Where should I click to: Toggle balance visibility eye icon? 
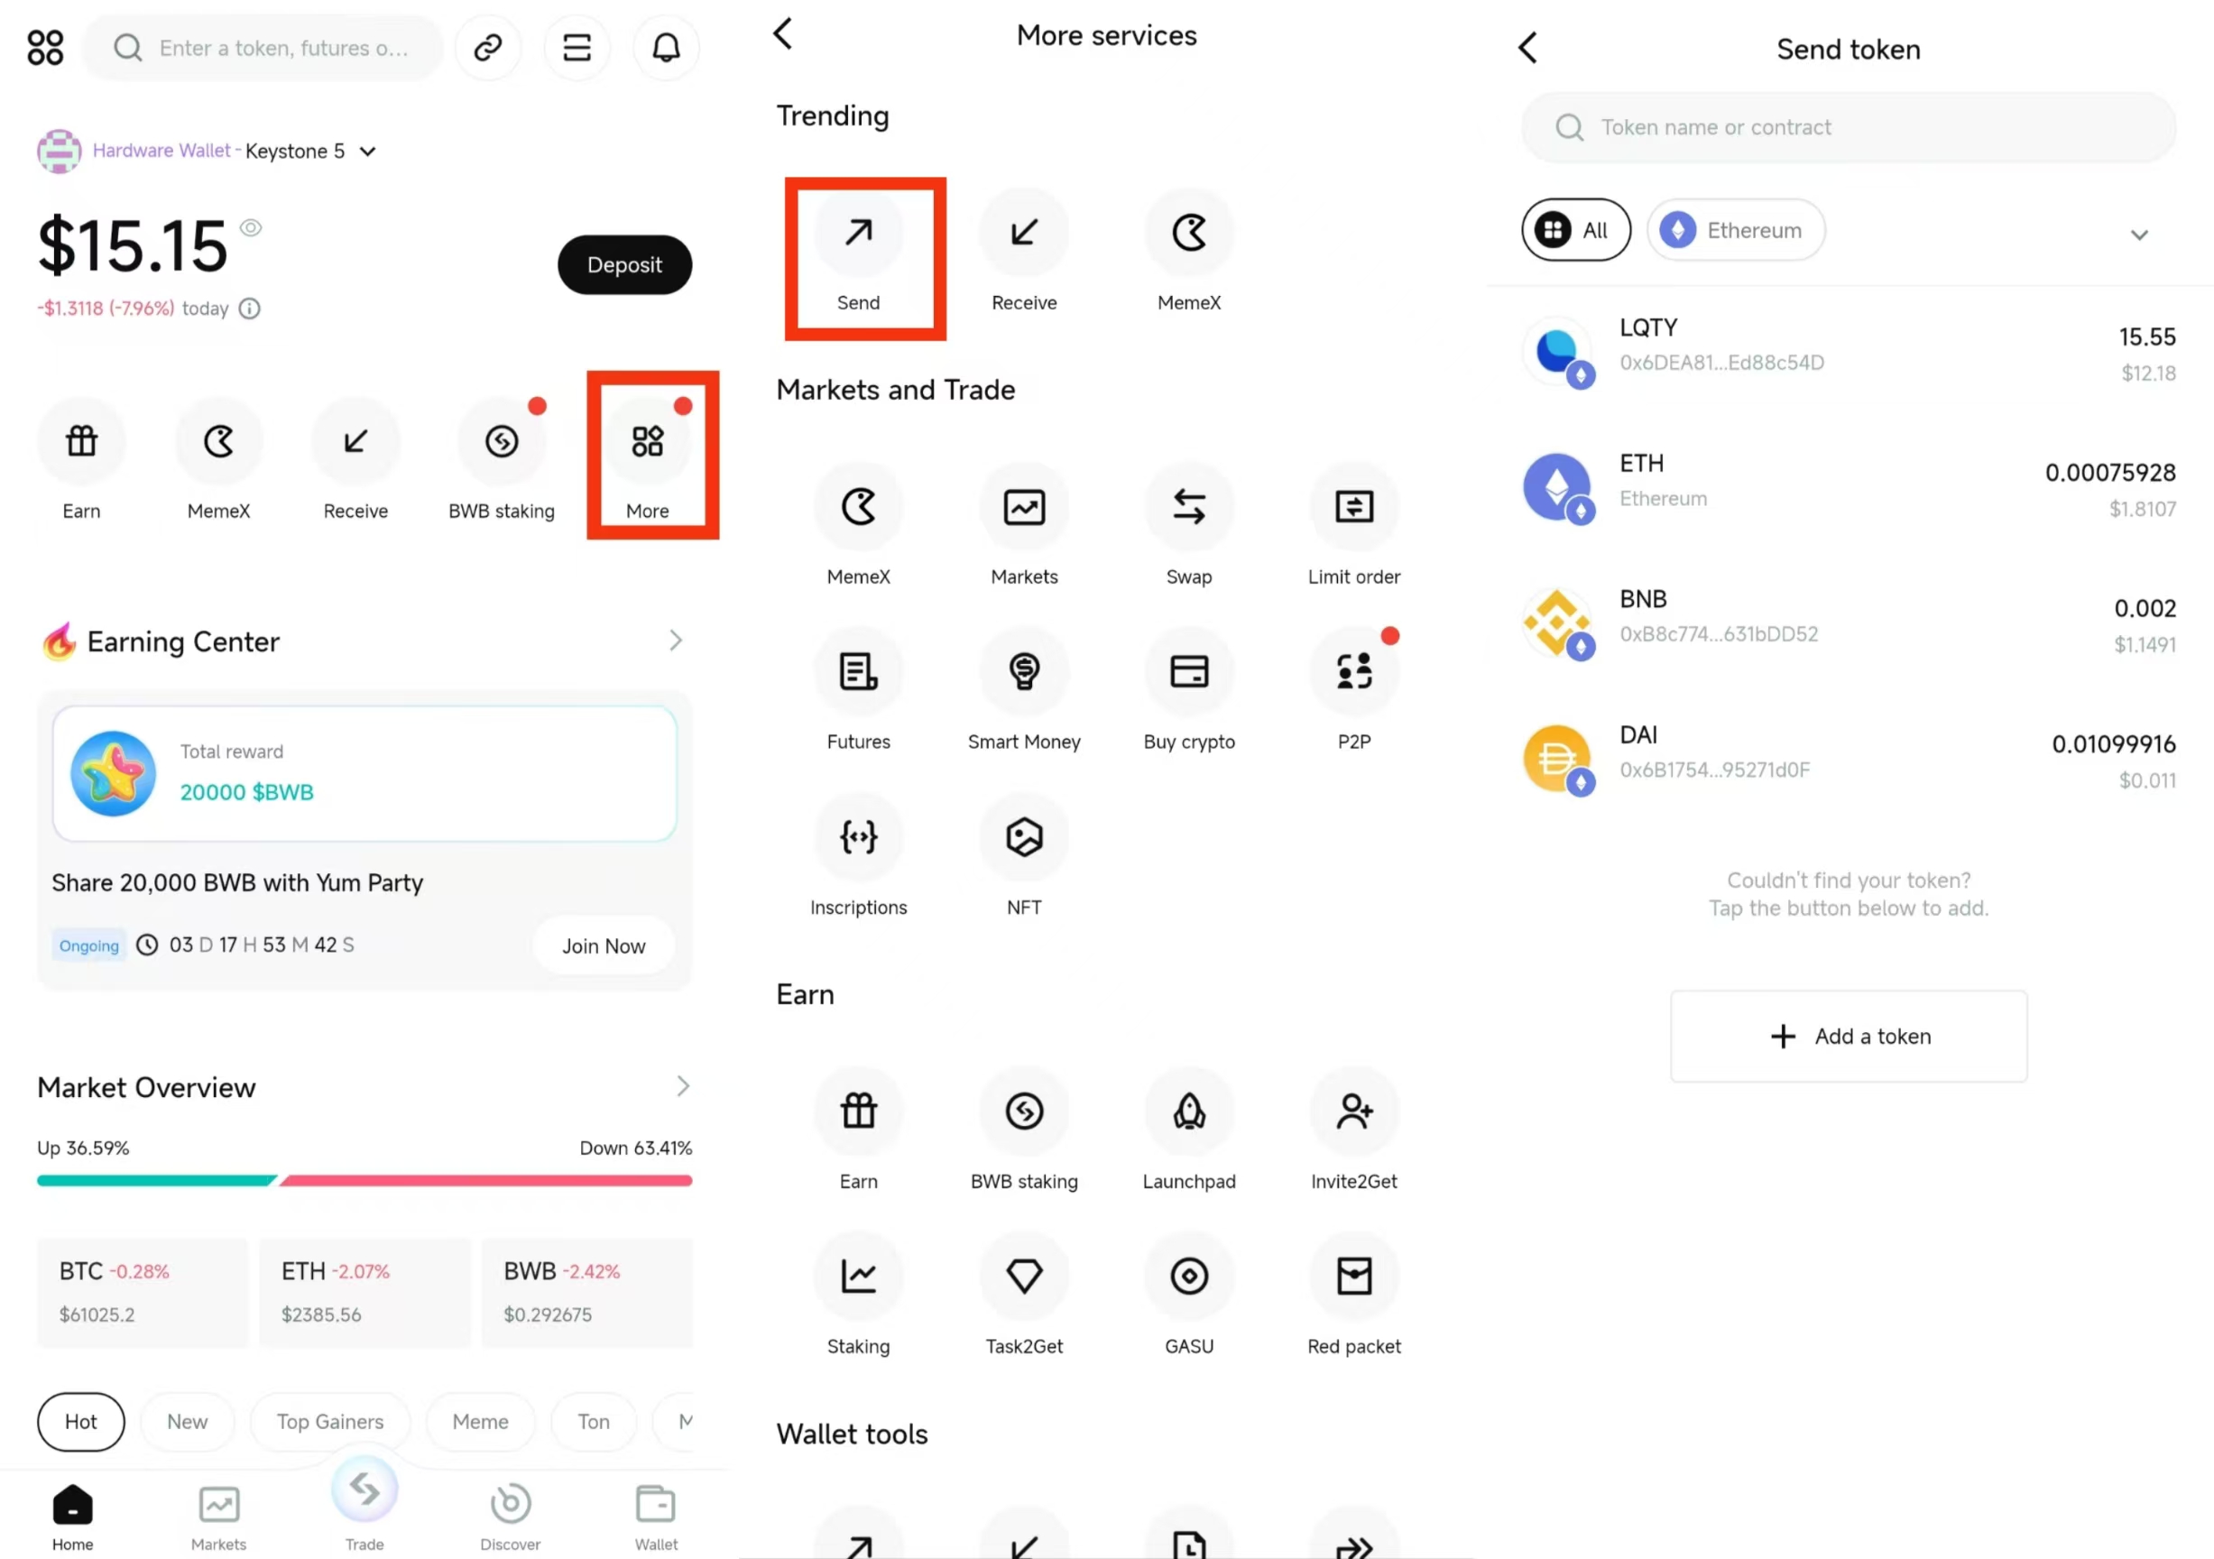pyautogui.click(x=251, y=227)
